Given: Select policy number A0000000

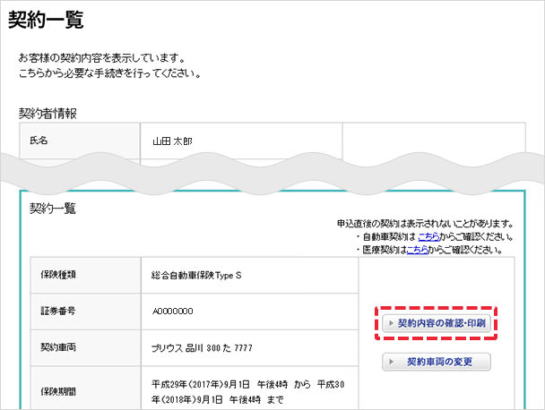Looking at the screenshot, I should pos(173,311).
